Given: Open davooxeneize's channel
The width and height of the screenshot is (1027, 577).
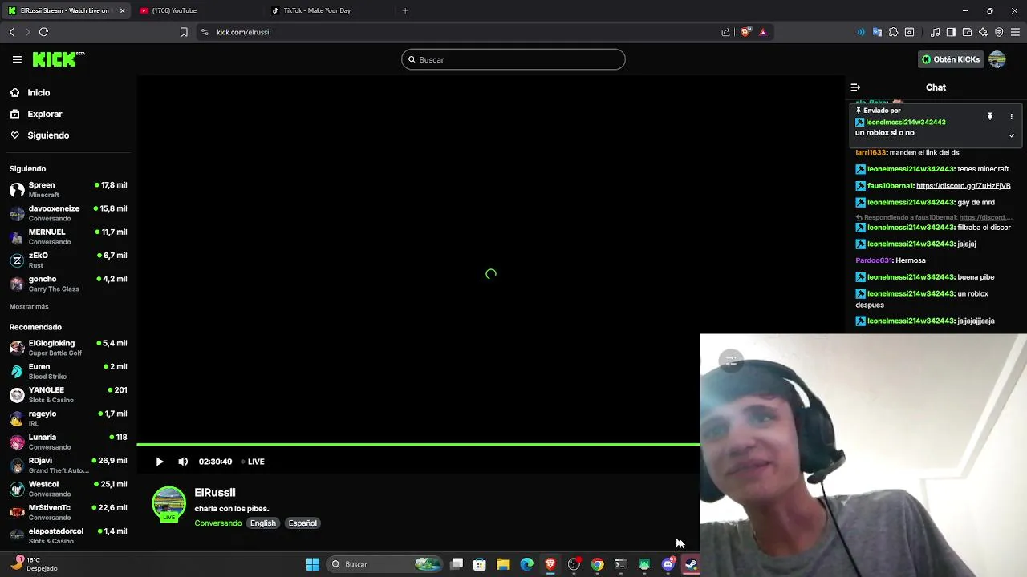Looking at the screenshot, I should tap(68, 213).
